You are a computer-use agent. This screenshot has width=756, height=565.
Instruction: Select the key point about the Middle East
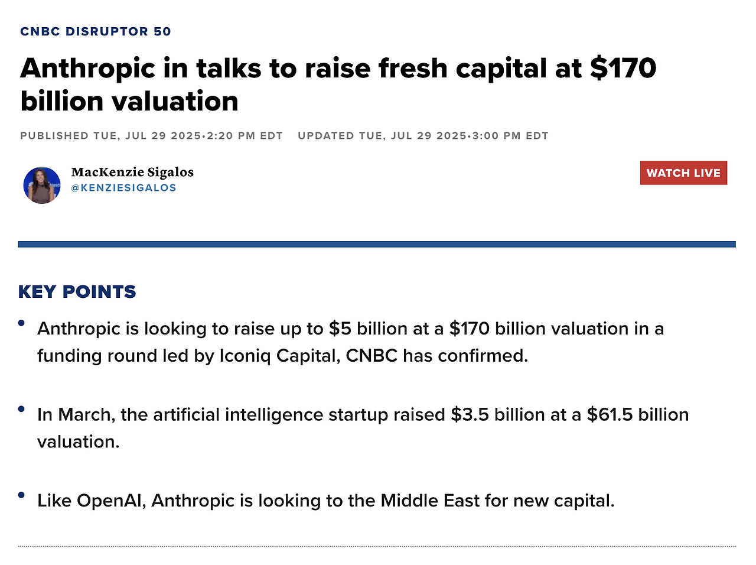coord(326,501)
